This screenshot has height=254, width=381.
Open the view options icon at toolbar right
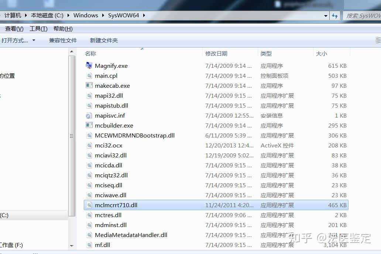tap(378, 40)
